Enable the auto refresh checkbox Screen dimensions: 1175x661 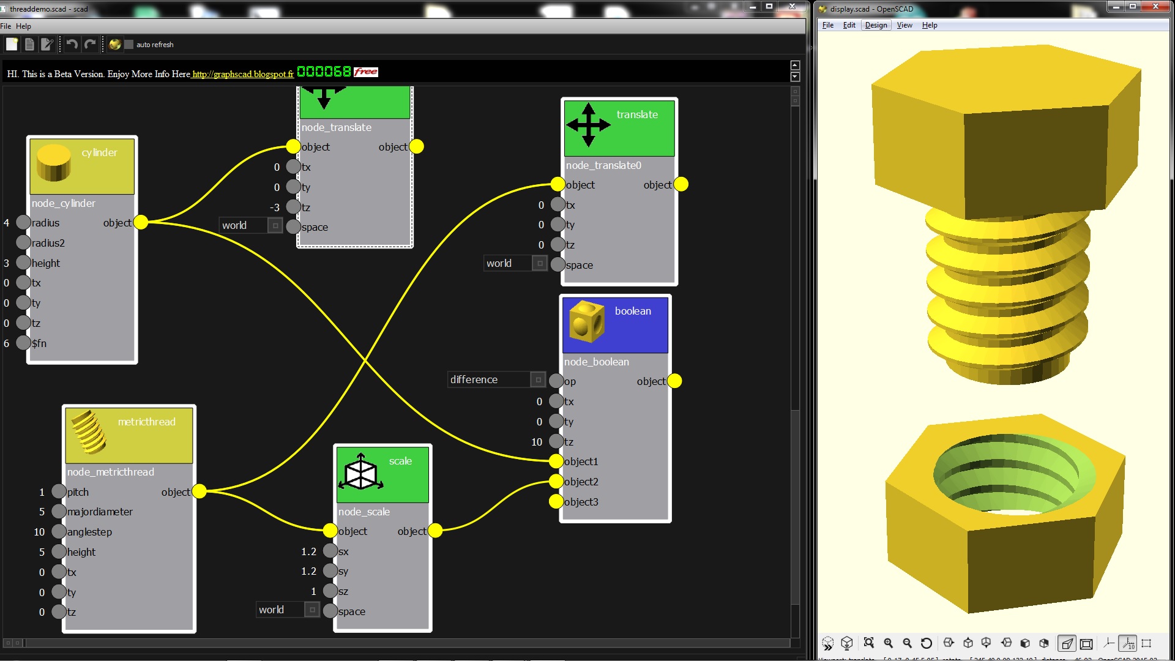point(129,44)
